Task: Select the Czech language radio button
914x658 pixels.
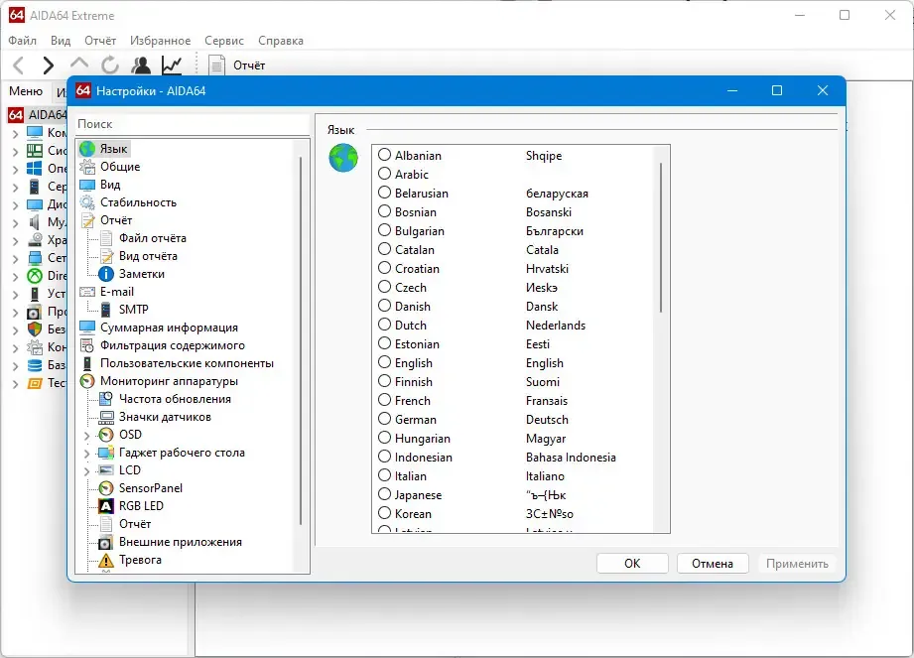Action: point(384,287)
